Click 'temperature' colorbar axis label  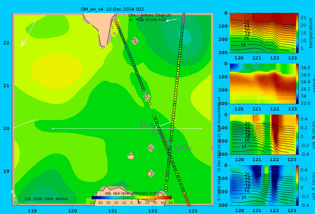point(311,33)
